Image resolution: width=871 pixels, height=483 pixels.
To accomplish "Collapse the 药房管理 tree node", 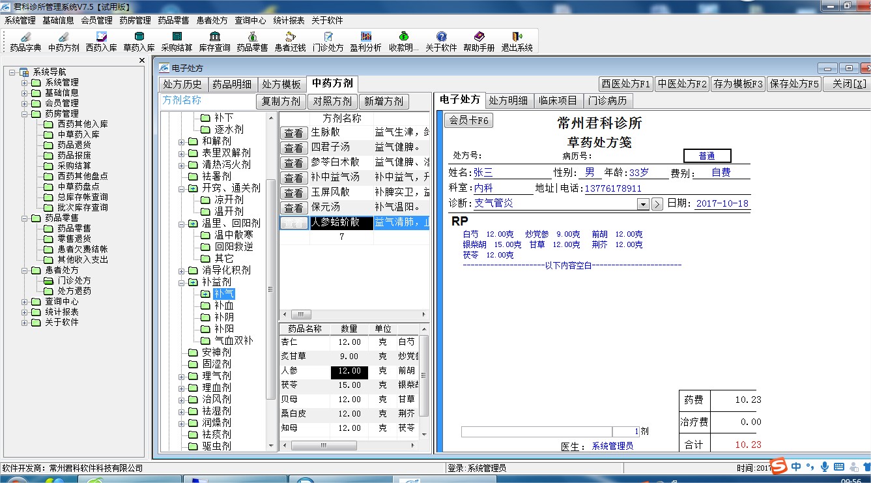I will coord(25,113).
